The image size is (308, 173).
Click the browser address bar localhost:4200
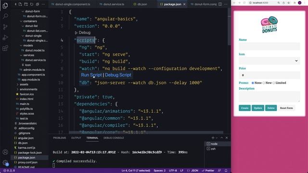261,3
